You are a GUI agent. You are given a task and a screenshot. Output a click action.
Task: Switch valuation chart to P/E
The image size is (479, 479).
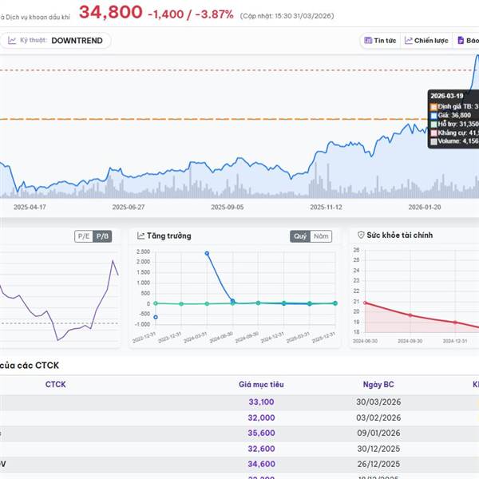(83, 236)
